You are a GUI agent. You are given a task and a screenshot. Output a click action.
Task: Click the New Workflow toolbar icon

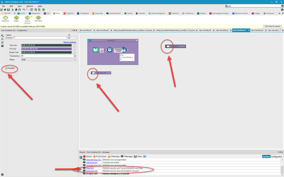(2, 10)
